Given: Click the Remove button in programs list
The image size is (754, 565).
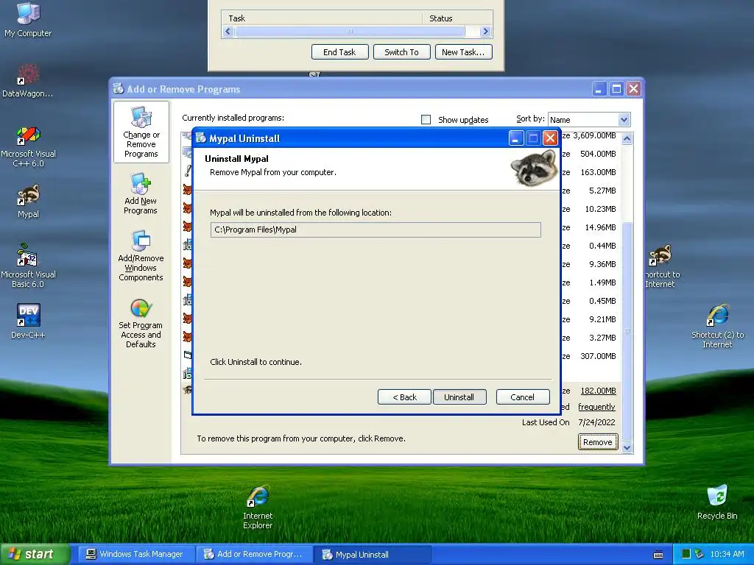Looking at the screenshot, I should point(598,441).
